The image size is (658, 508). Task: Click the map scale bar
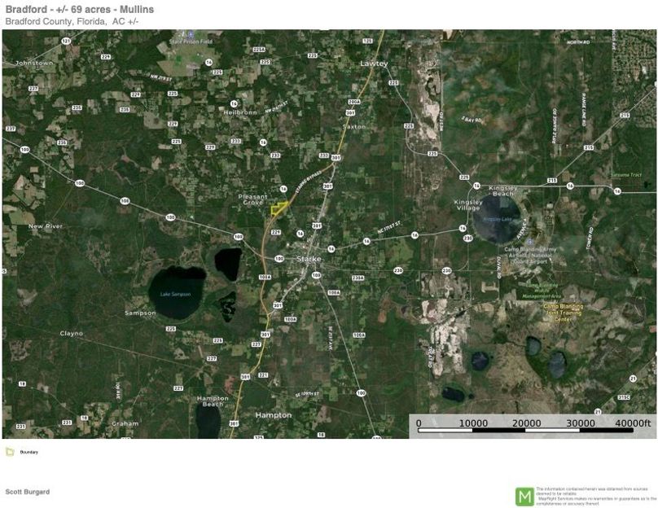coord(533,427)
